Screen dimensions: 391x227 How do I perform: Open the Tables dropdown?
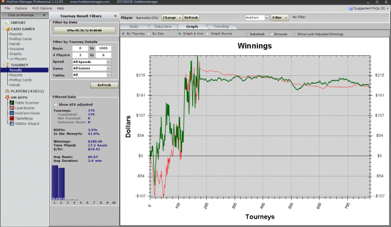(109, 75)
